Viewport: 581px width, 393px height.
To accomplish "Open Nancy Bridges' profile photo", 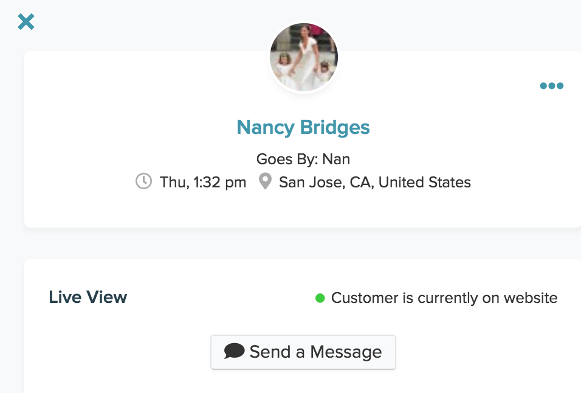I will point(303,58).
